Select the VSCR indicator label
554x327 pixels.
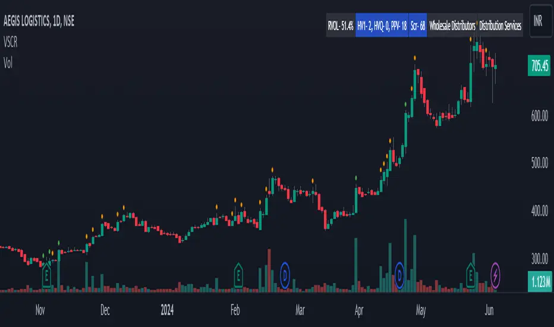click(x=10, y=42)
